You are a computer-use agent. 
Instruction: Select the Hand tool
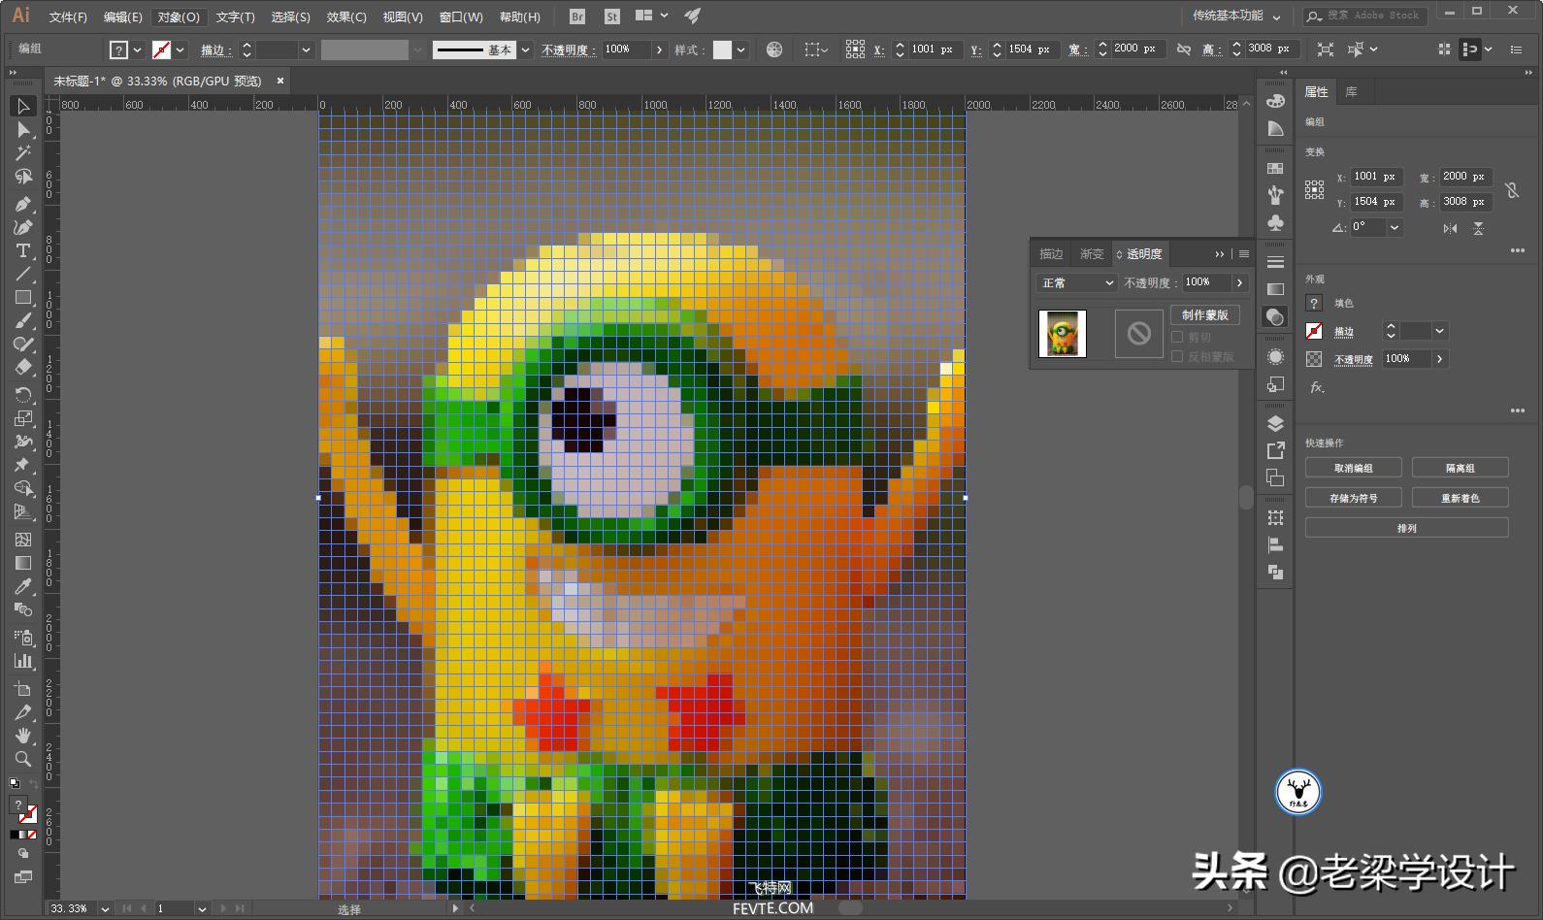[23, 736]
